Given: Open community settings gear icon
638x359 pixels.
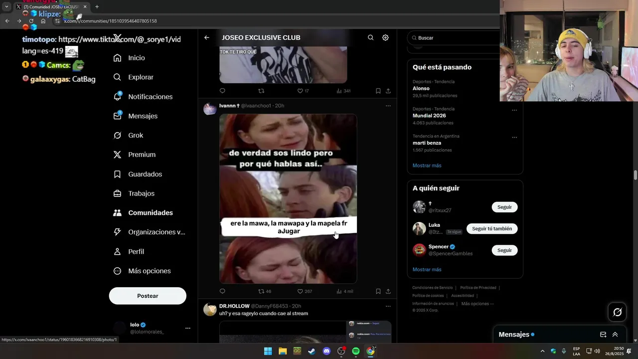Looking at the screenshot, I should (x=385, y=37).
